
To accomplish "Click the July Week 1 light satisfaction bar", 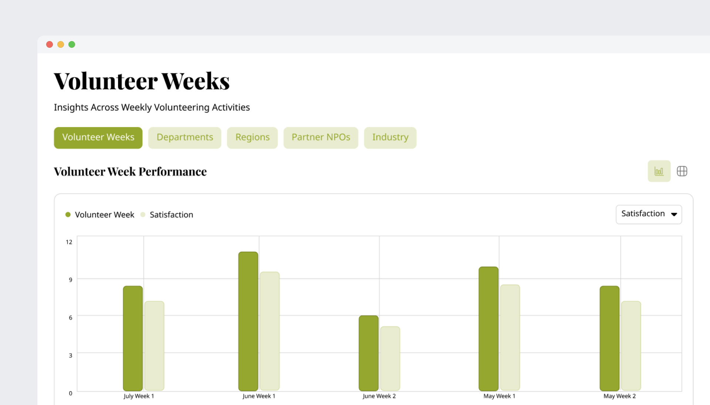I will tap(154, 345).
